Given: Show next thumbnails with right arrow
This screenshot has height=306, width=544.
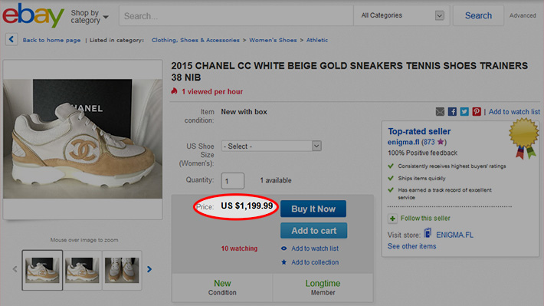Looking at the screenshot, I should tap(149, 269).
